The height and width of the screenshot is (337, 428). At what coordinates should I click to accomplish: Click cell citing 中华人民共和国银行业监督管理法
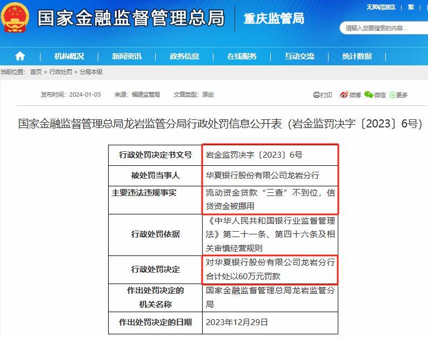(270, 234)
